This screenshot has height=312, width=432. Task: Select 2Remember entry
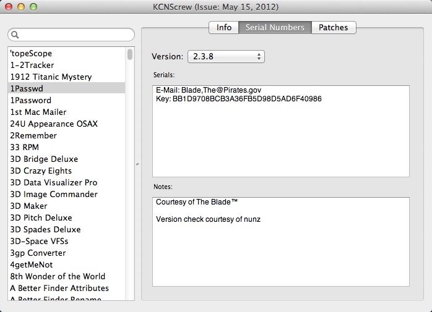[66, 136]
